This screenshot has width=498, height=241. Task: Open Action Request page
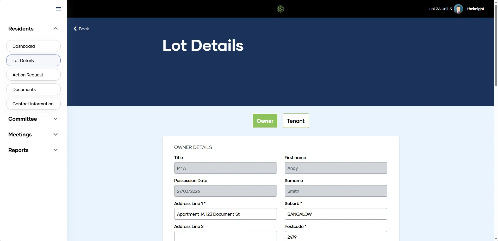pyautogui.click(x=33, y=75)
